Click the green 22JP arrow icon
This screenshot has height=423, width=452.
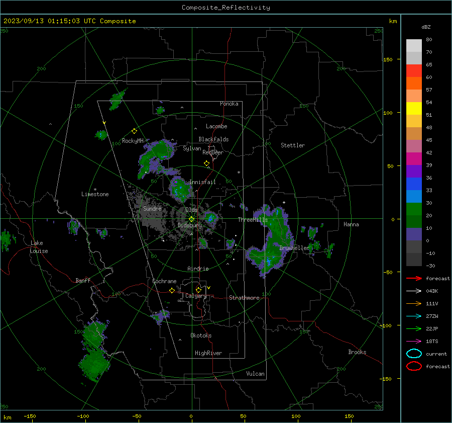click(x=414, y=328)
